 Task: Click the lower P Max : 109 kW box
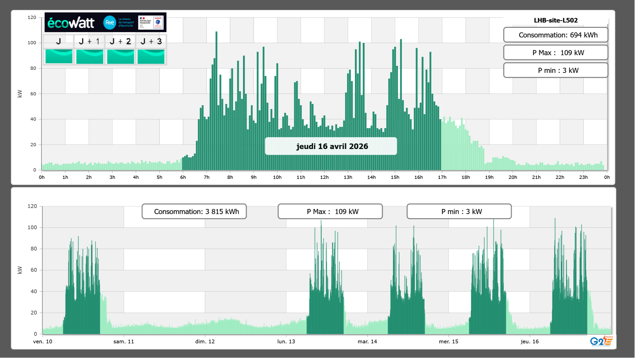[330, 212]
